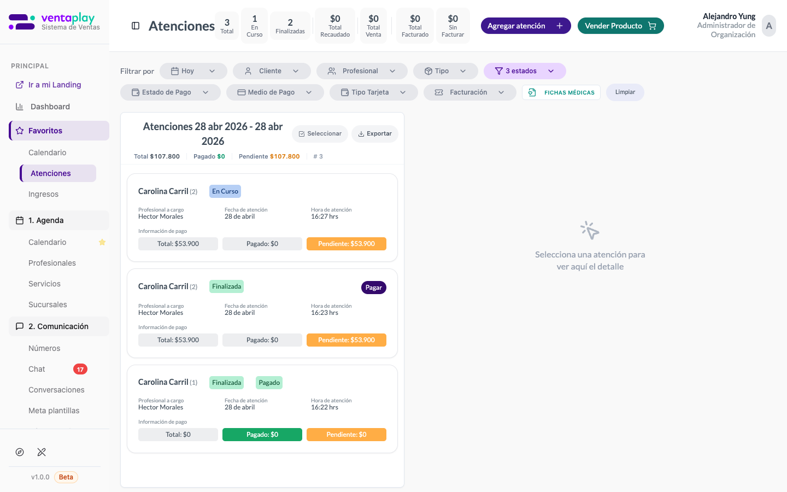The width and height of the screenshot is (787, 492).
Task: Expand the Estado de Pago dropdown
Action: click(170, 92)
